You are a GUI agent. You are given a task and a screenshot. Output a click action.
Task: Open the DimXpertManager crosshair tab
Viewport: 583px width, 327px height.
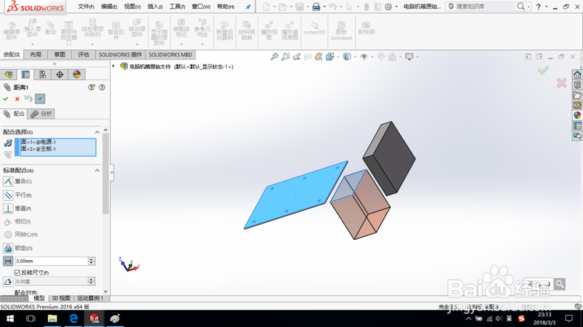[x=59, y=74]
